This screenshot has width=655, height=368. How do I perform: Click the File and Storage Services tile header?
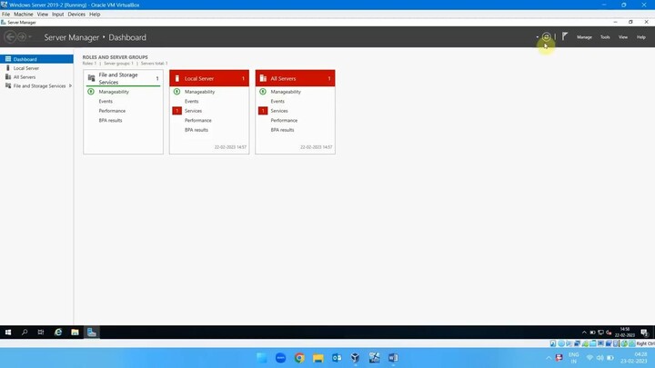tap(123, 78)
